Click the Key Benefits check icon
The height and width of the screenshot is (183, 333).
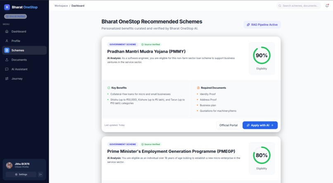[x=109, y=88]
